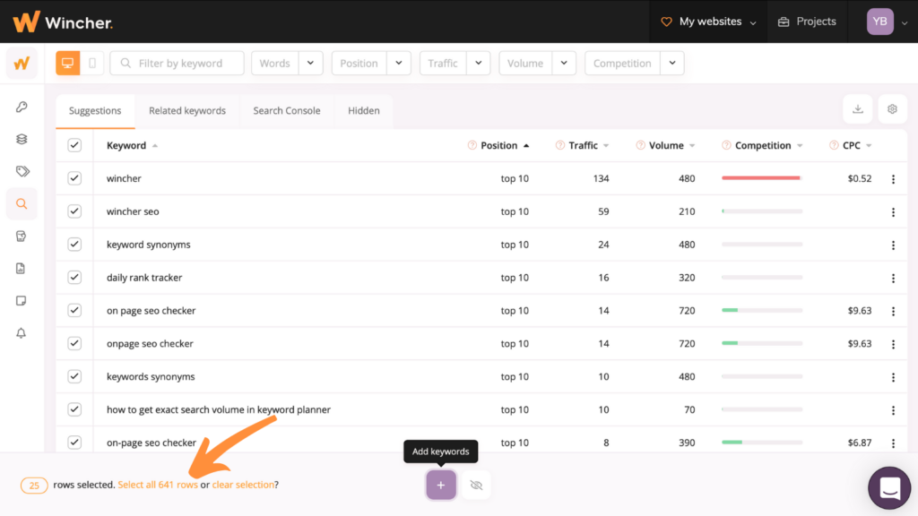The image size is (918, 516).
Task: Open the alerts bell sidebar icon
Action: [22, 333]
